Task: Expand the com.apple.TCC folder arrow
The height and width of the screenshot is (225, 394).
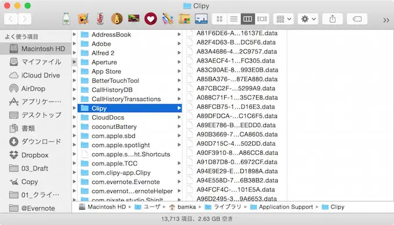Action: 179,163
